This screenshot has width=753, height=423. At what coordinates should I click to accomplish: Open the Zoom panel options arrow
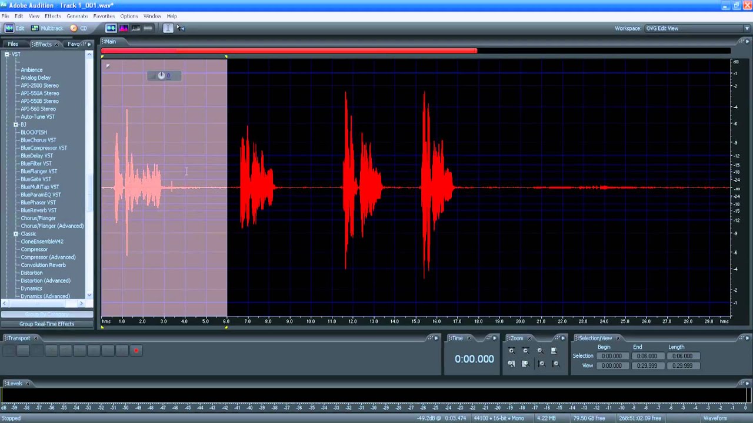coord(562,338)
